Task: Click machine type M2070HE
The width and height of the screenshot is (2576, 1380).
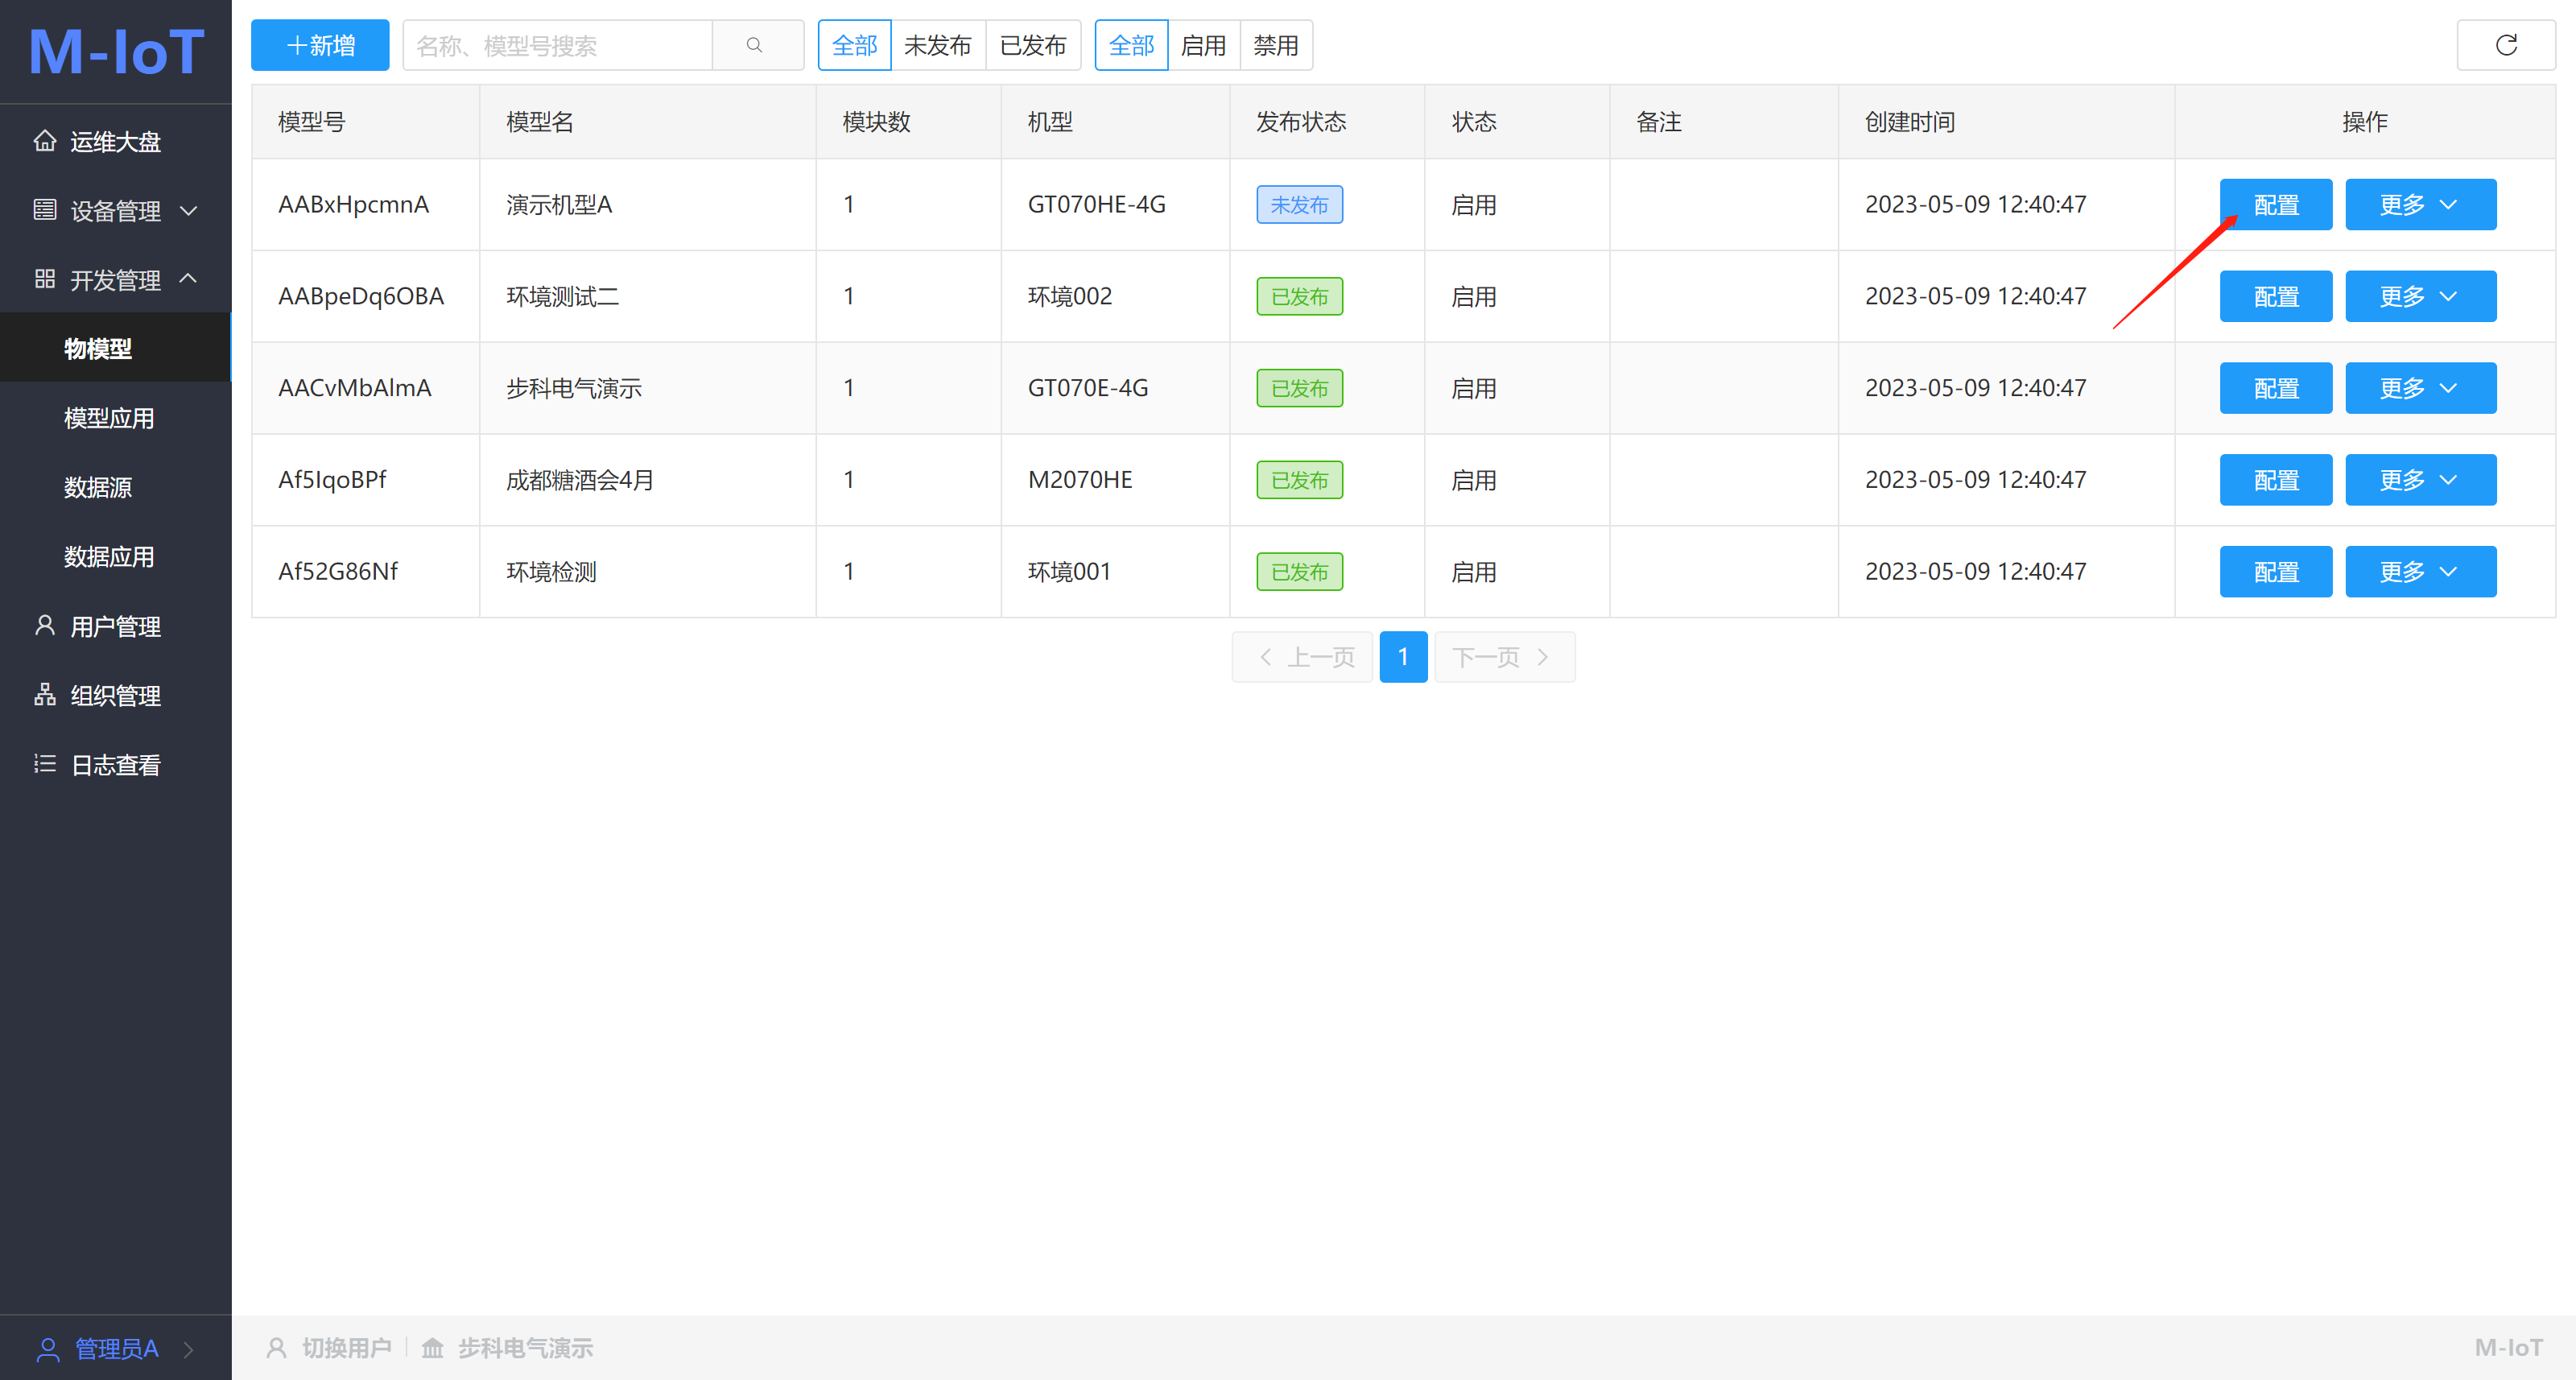Action: tap(1080, 480)
